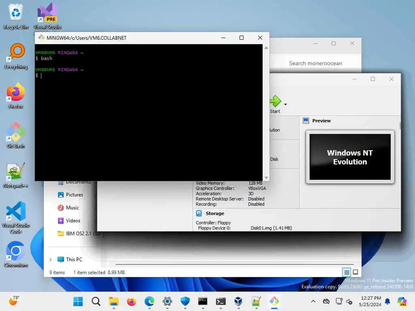Click the VBoxVGA graphics controller value
The width and height of the screenshot is (415, 311).
click(257, 188)
